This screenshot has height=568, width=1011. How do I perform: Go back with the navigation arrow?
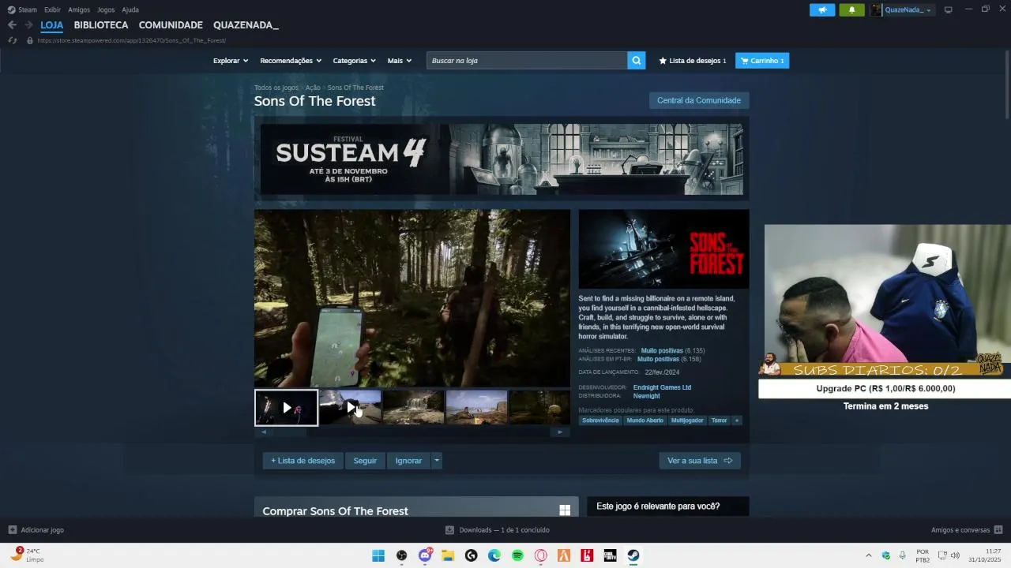(12, 25)
